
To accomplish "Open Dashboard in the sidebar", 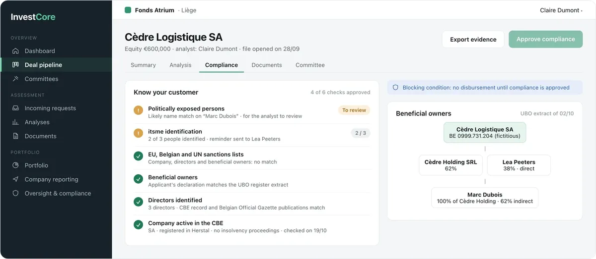I will (x=56, y=51).
